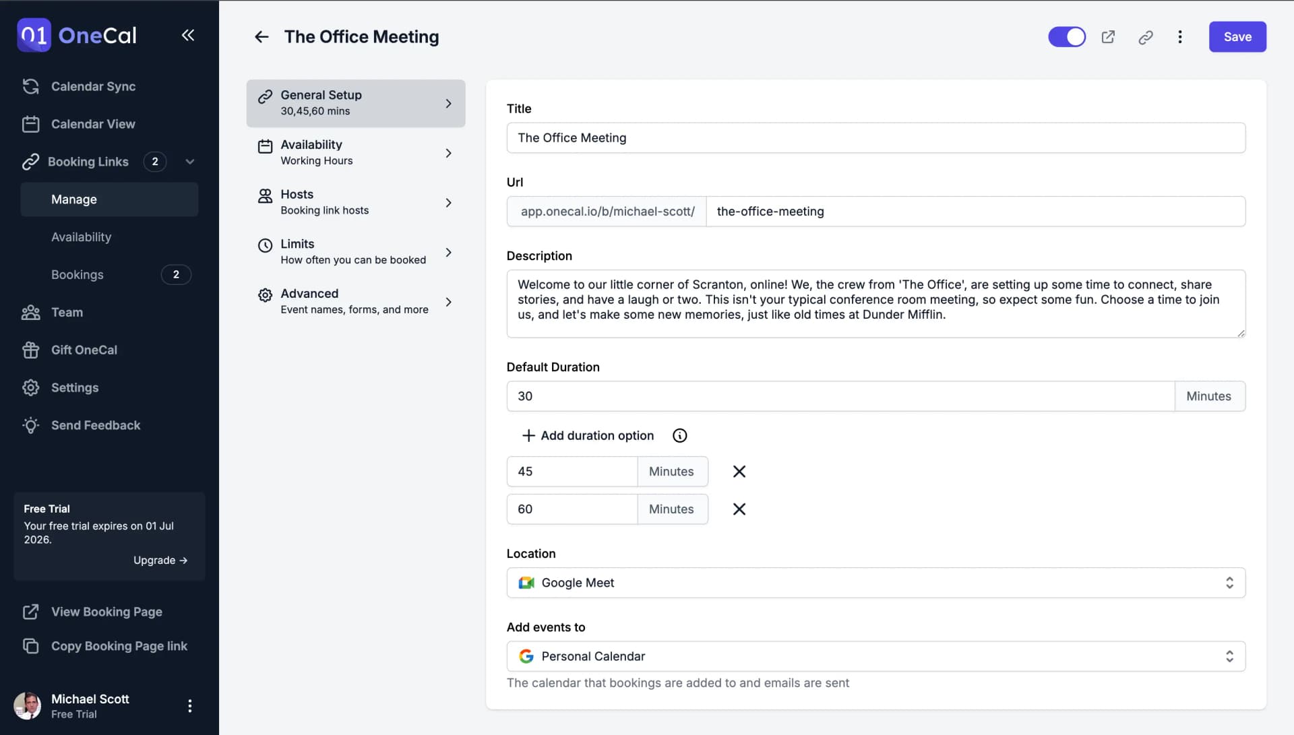Save the booking link
The width and height of the screenshot is (1294, 735).
tap(1237, 37)
